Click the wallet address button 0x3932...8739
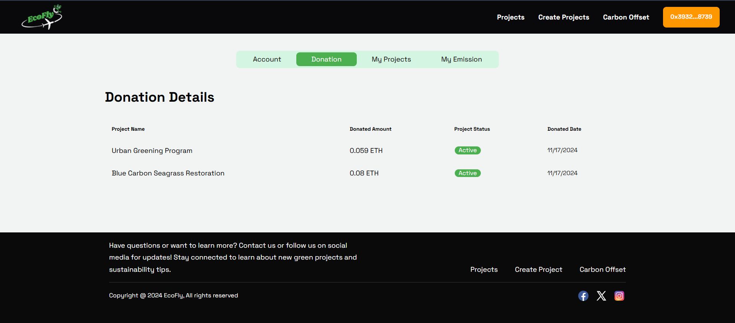This screenshot has height=323, width=735. click(x=691, y=17)
